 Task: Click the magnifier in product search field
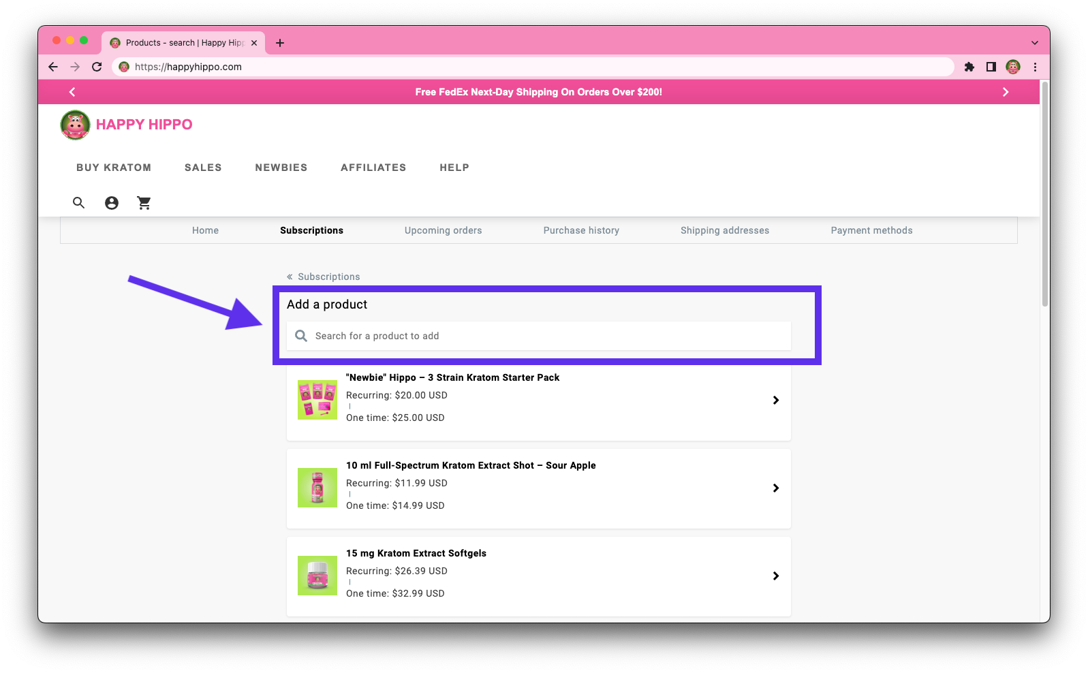(301, 336)
